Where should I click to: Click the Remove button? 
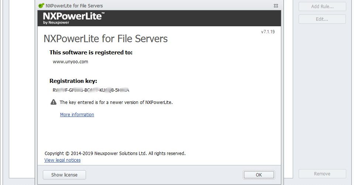(322, 174)
